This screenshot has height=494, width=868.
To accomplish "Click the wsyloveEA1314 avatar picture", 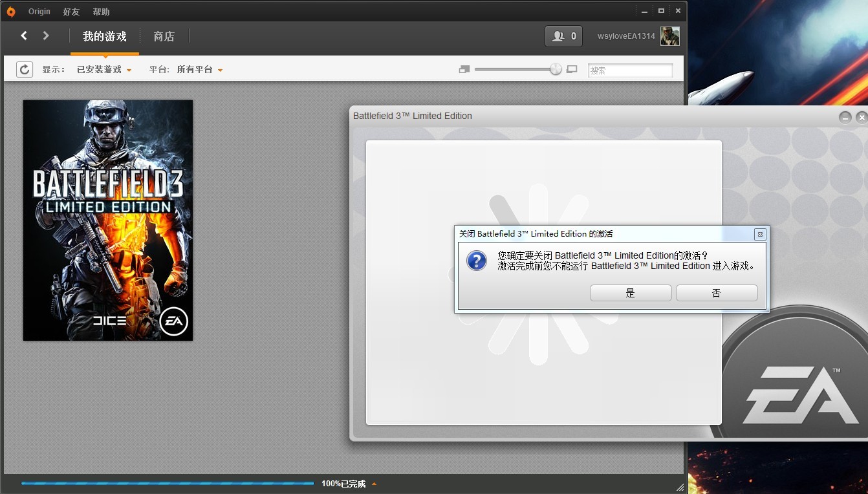I will [x=669, y=36].
